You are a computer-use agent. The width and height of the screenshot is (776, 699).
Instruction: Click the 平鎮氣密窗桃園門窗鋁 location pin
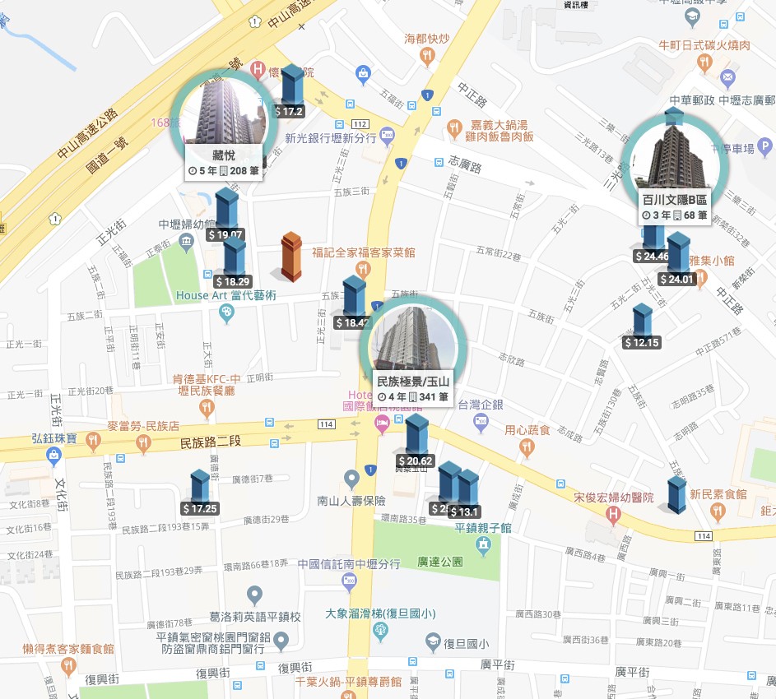[x=281, y=641]
